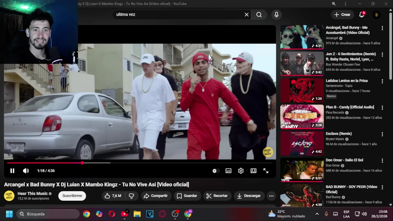Screen dimensions: 393x221
Task: Click 'Bryant Myers' channel text
Action: 335,139
